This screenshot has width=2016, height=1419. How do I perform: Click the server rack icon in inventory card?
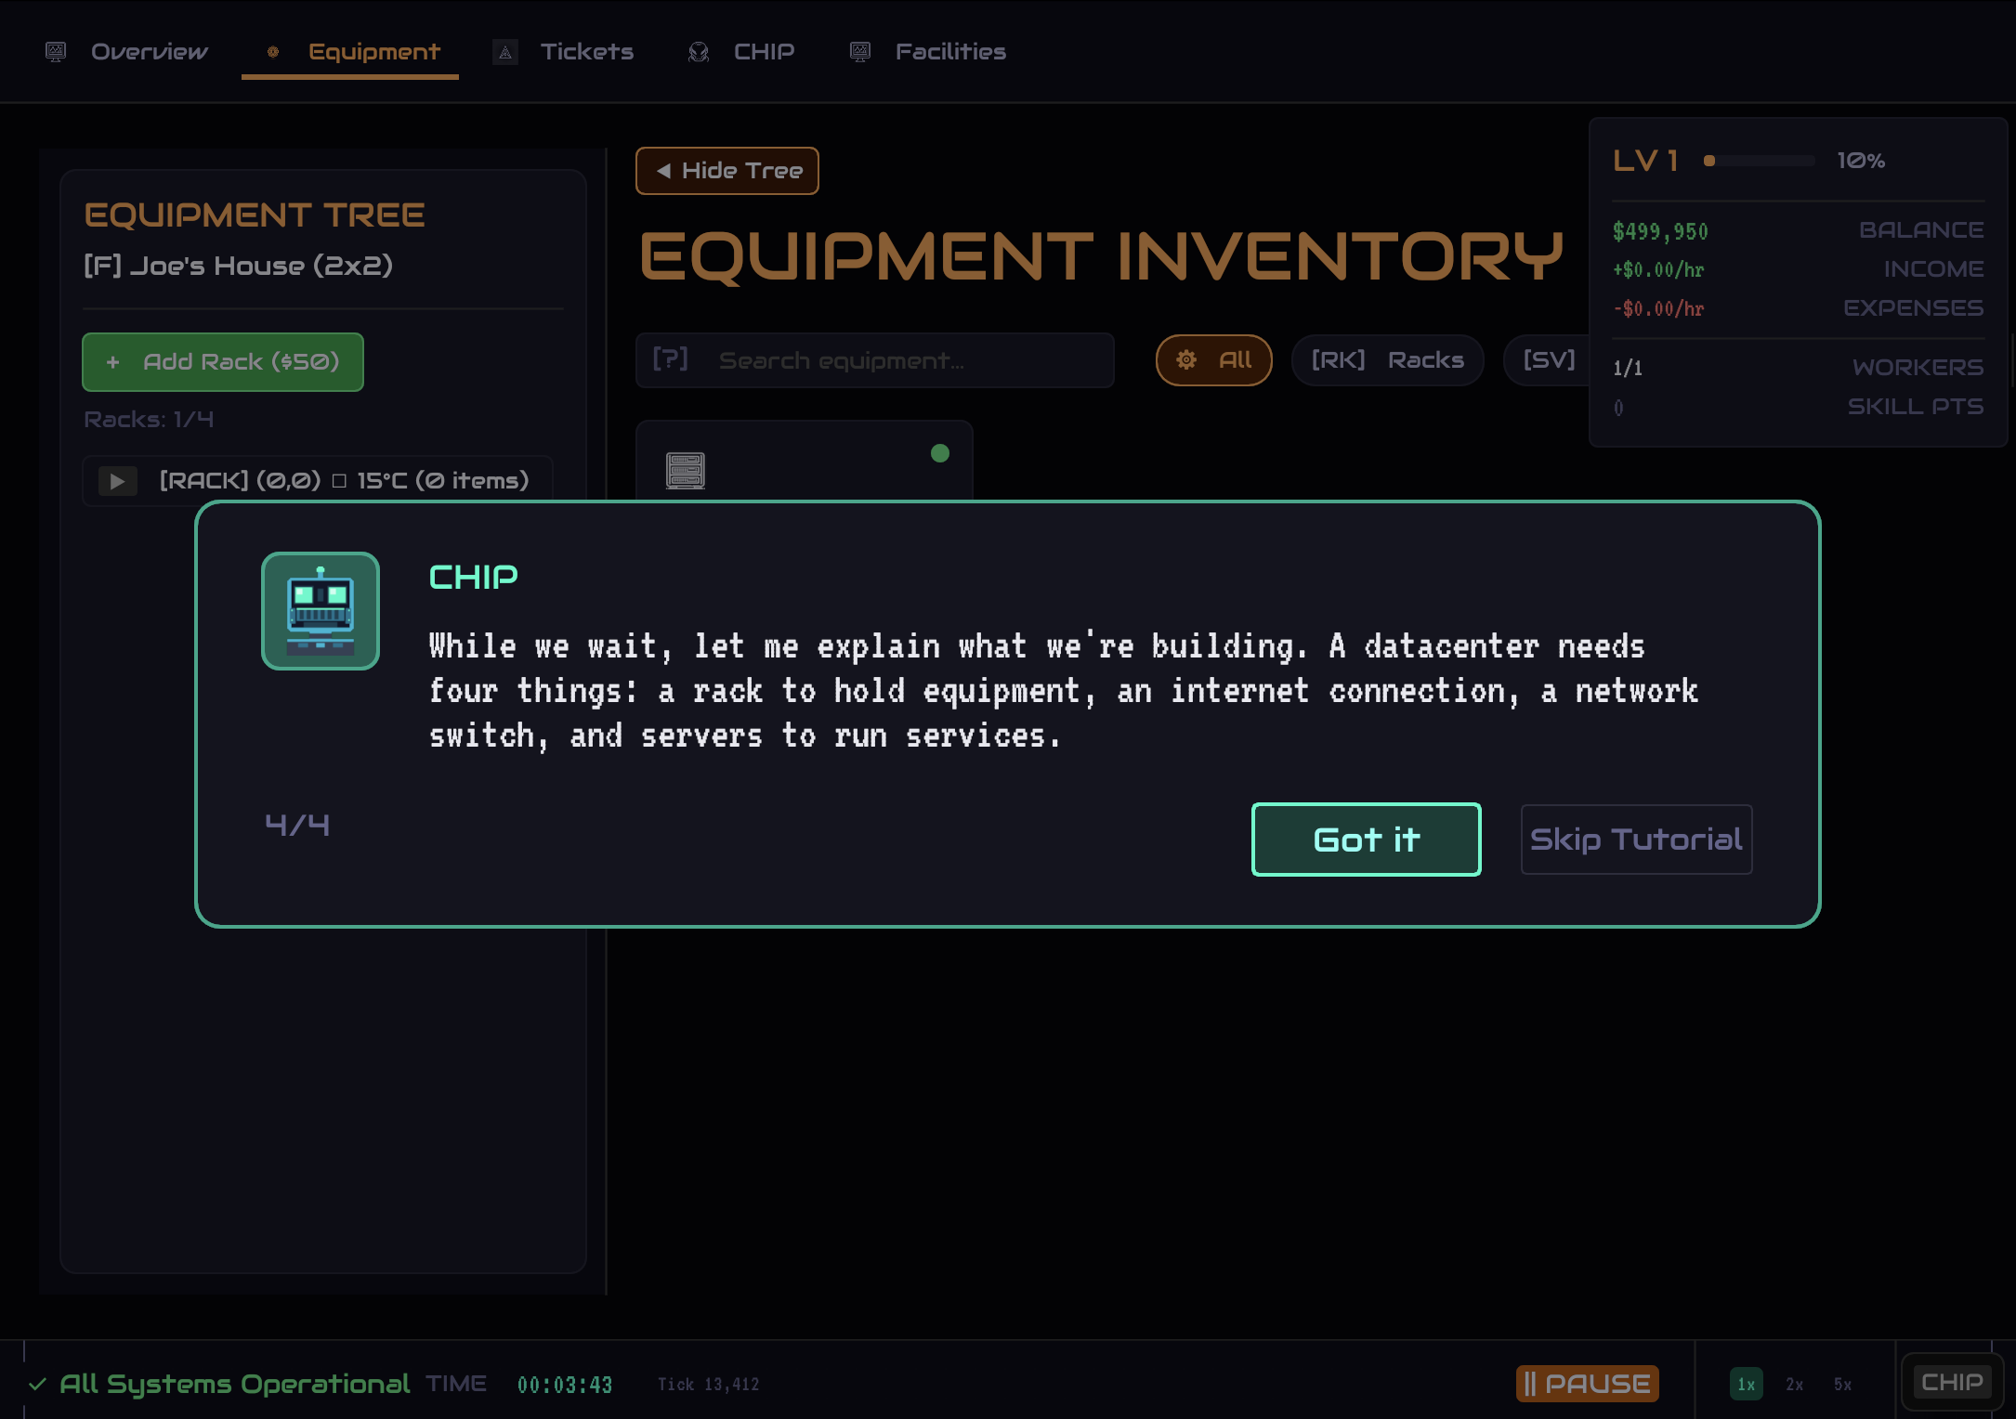tap(685, 470)
